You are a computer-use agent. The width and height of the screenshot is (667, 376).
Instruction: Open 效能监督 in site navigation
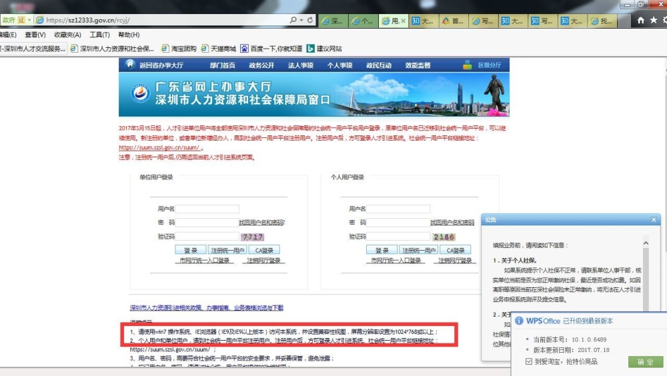(418, 65)
